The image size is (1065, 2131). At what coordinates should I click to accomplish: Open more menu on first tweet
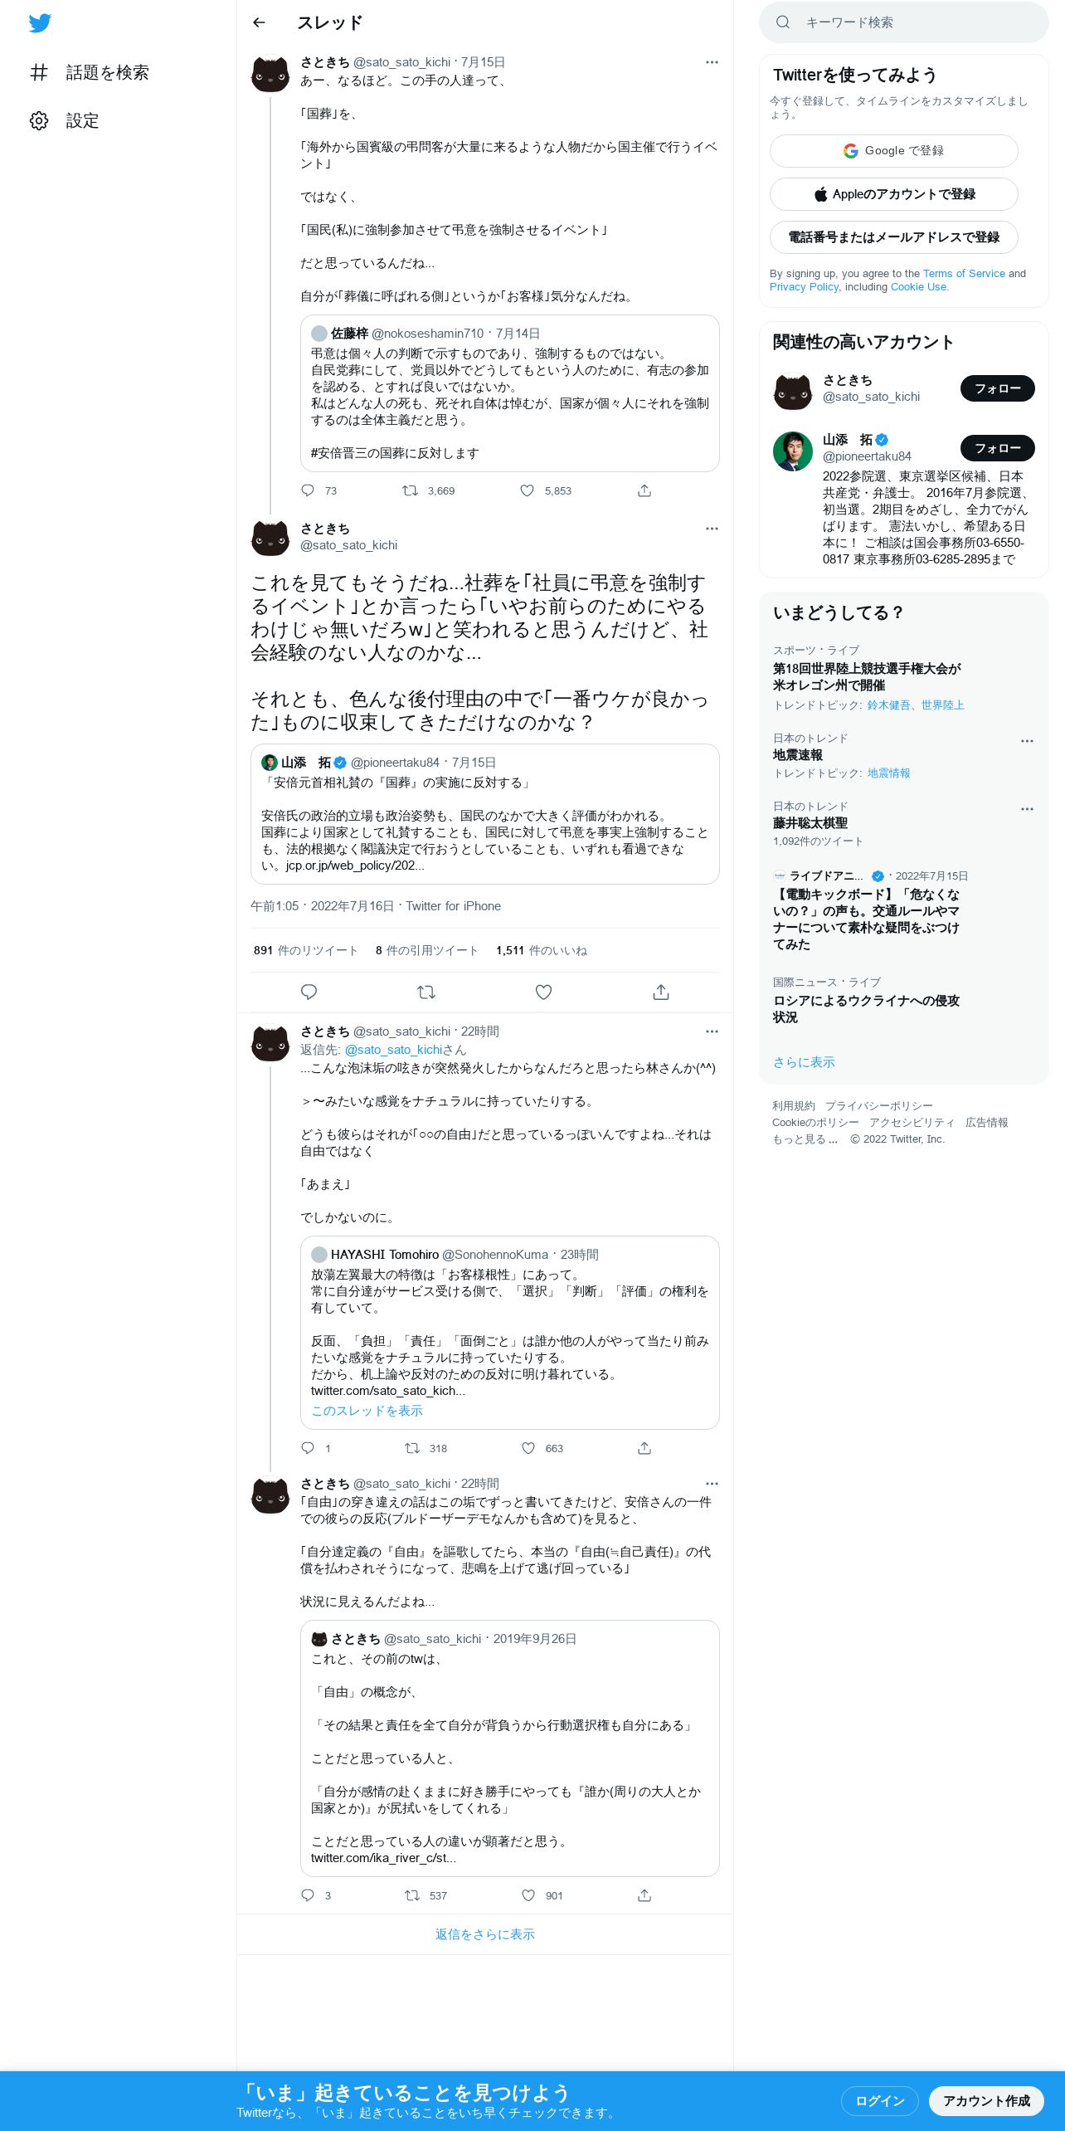point(712,62)
